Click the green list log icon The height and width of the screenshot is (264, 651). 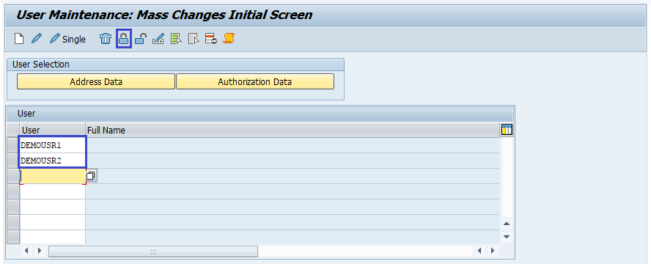(176, 39)
